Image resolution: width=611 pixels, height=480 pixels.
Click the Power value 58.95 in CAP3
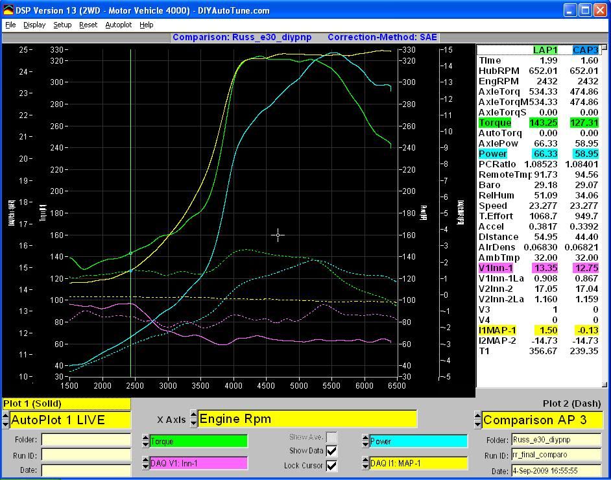pos(586,154)
